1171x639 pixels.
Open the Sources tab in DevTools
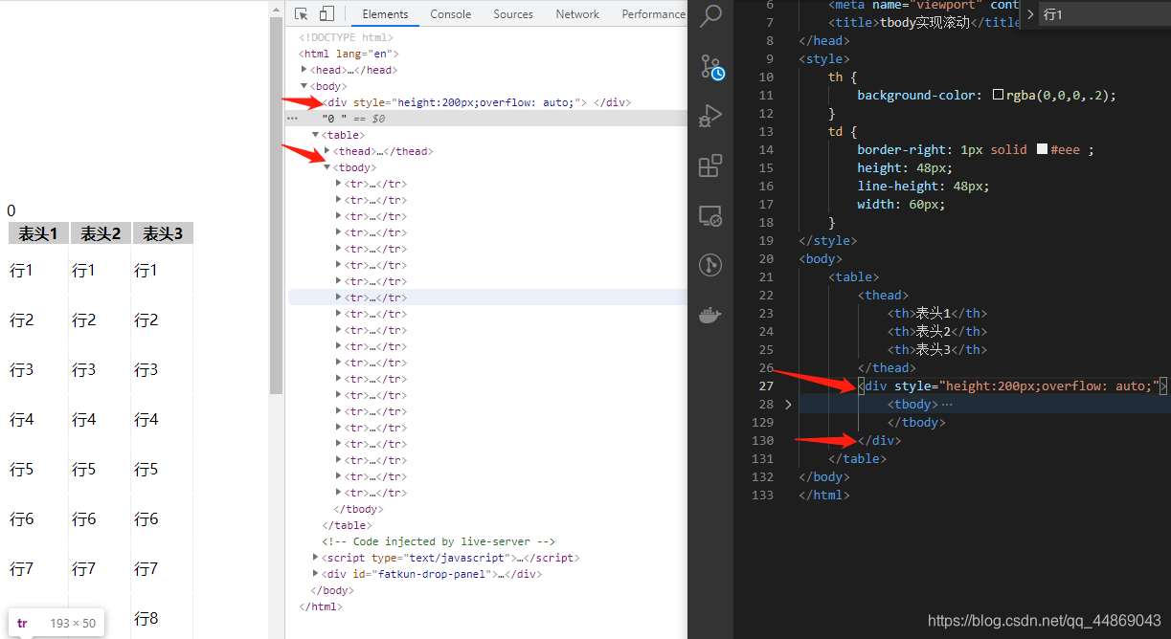[513, 13]
